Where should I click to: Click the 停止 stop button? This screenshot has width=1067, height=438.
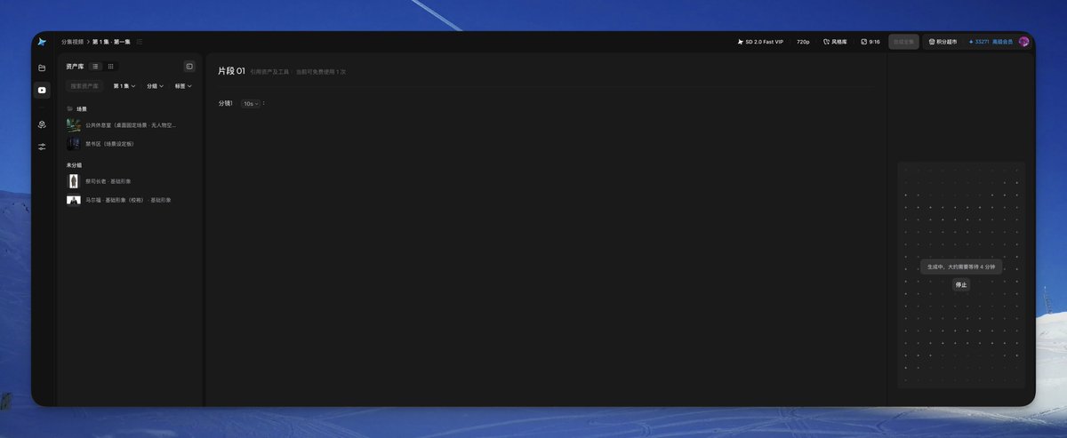[x=960, y=284]
